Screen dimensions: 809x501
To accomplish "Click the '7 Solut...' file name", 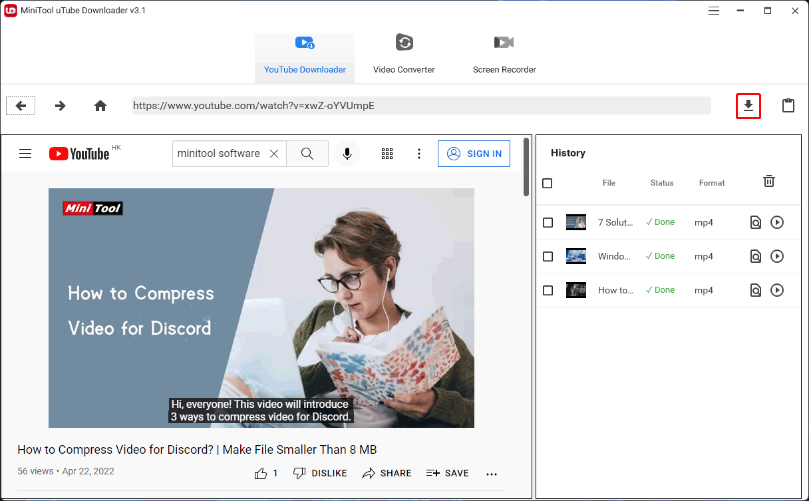I will 615,222.
